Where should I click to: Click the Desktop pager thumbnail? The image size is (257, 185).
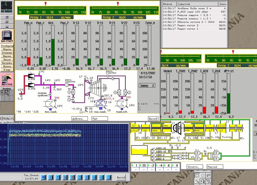point(7,95)
